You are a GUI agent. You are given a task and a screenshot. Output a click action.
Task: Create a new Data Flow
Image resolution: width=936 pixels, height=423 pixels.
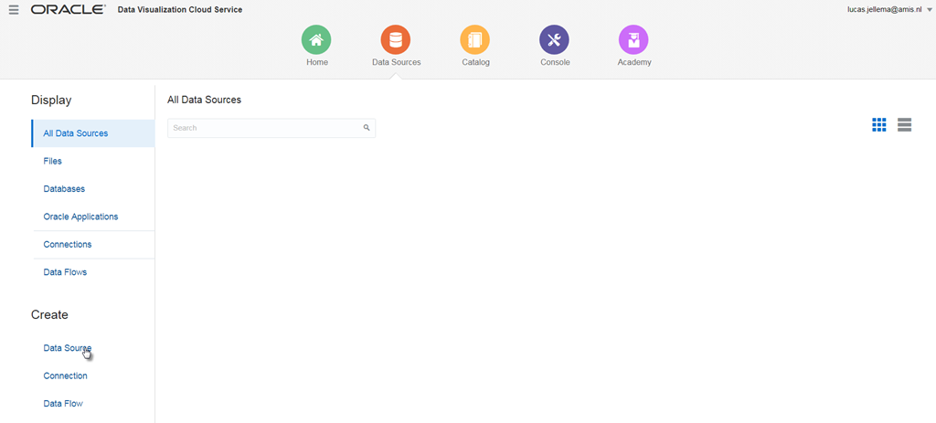coord(63,403)
